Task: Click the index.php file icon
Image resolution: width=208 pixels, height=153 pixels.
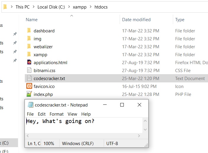Action: click(29, 94)
